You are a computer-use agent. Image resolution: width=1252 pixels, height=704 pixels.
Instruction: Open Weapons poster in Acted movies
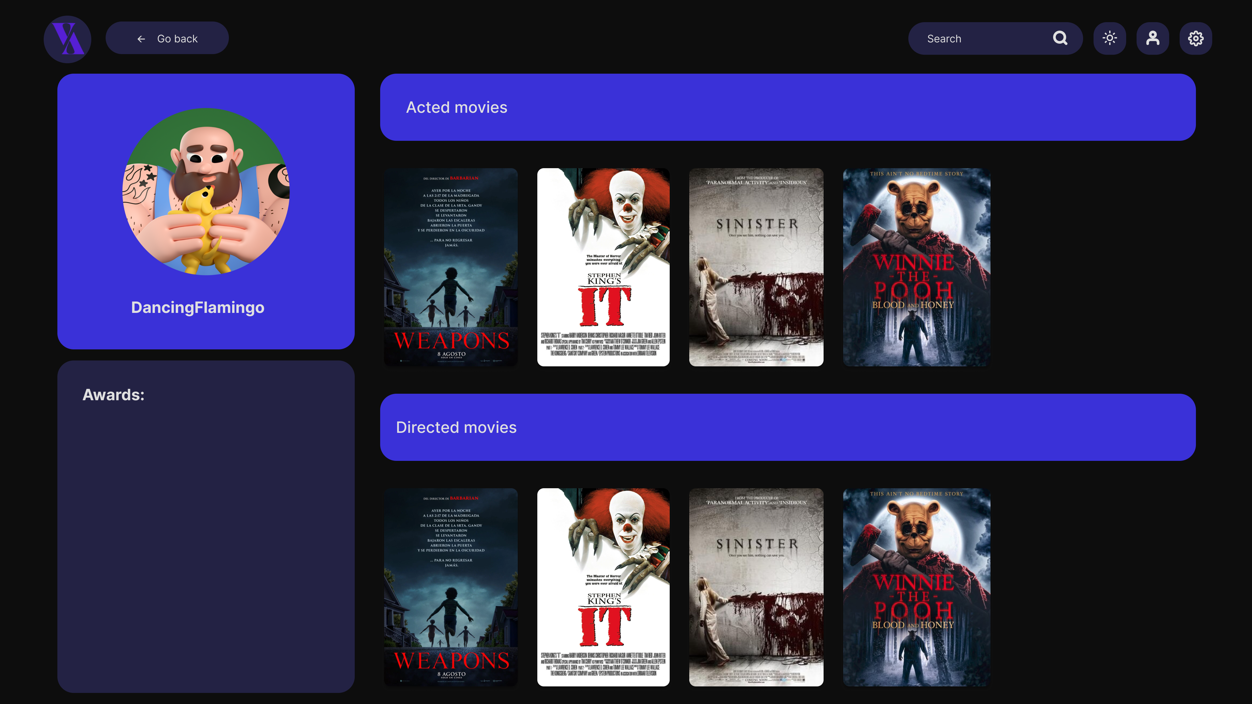click(451, 267)
